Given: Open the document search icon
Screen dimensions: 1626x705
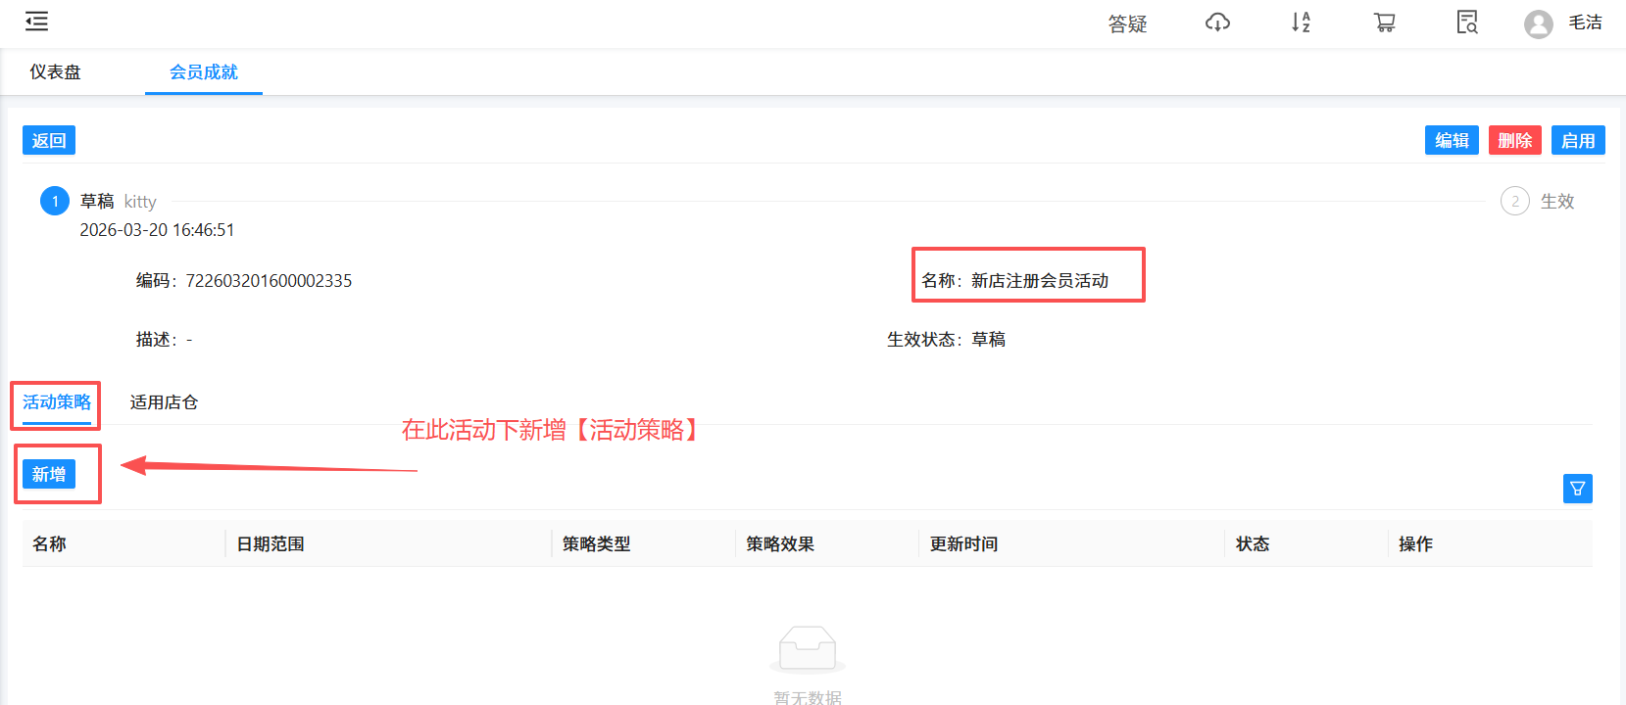Looking at the screenshot, I should coord(1467,23).
